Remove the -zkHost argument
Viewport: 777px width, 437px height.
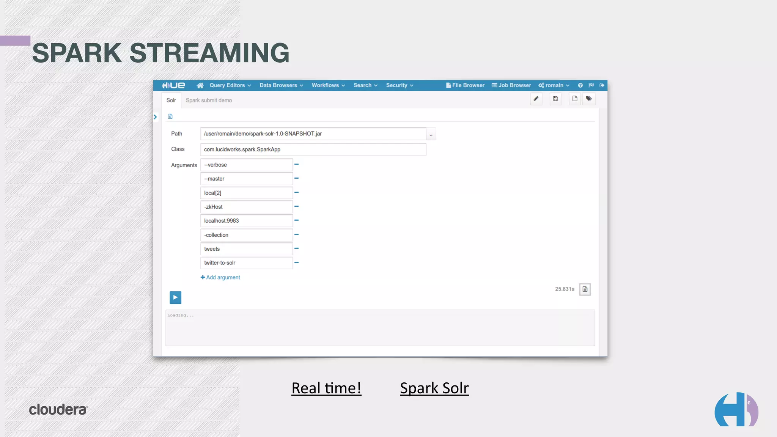(x=297, y=206)
